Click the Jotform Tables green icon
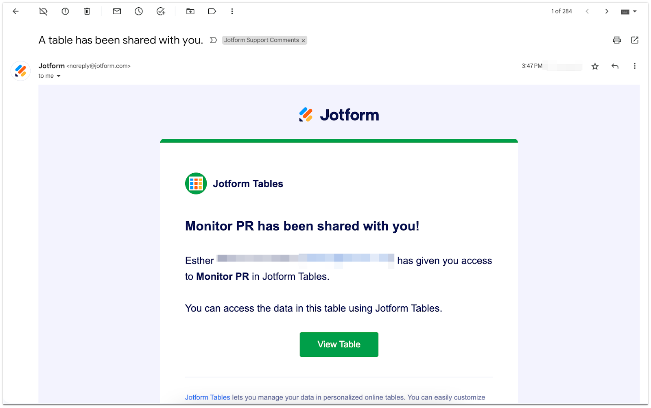Viewport: 651px width, 408px height. pyautogui.click(x=196, y=183)
